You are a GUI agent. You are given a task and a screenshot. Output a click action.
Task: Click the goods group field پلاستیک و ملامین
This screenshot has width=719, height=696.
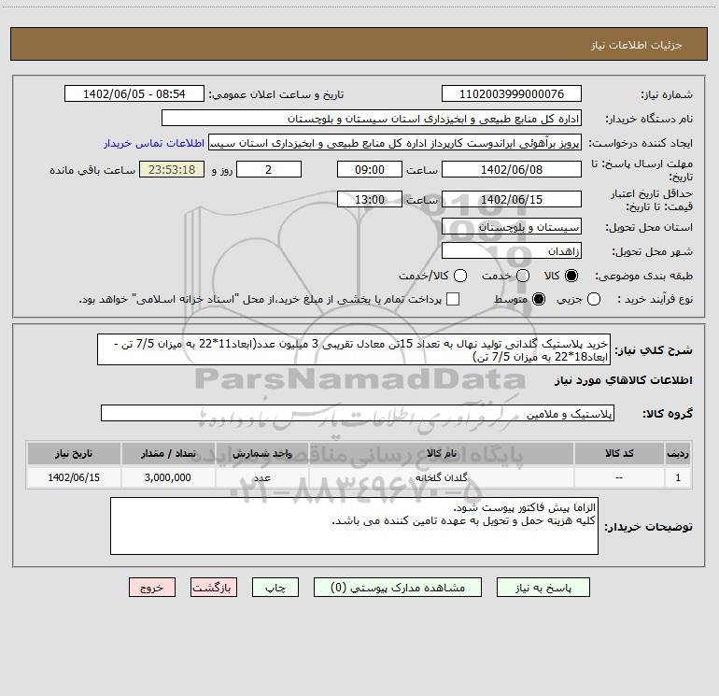358,413
